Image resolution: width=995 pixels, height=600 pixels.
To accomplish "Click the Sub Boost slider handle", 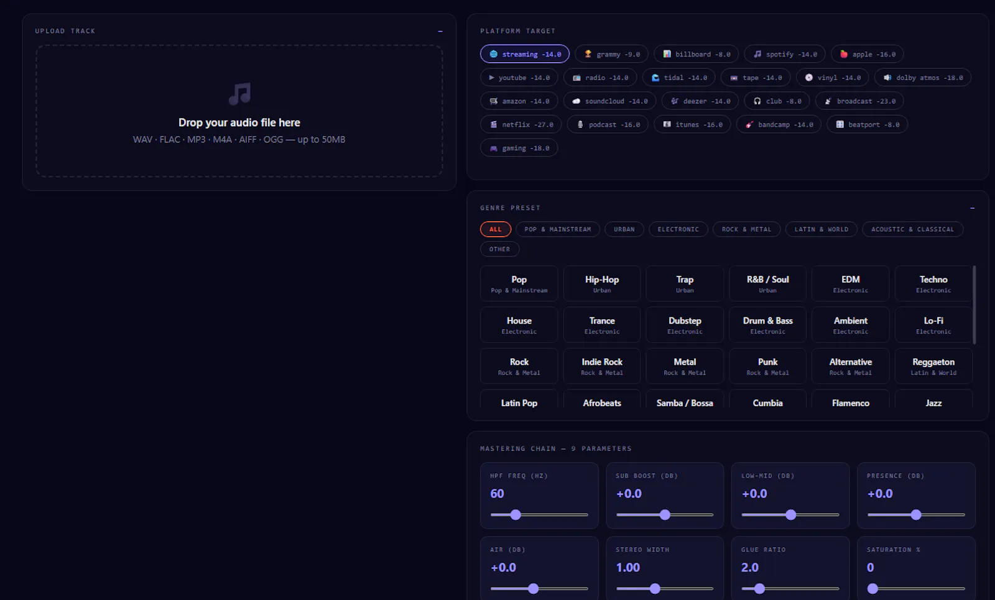I will 665,515.
